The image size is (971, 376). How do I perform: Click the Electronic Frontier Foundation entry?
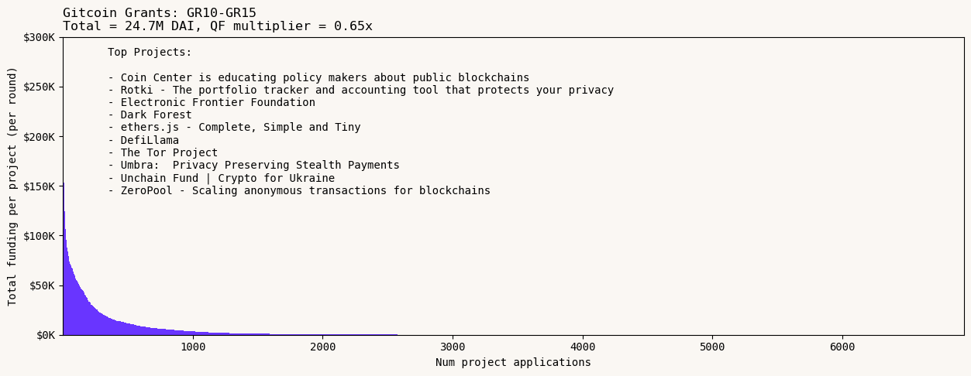pyautogui.click(x=212, y=103)
